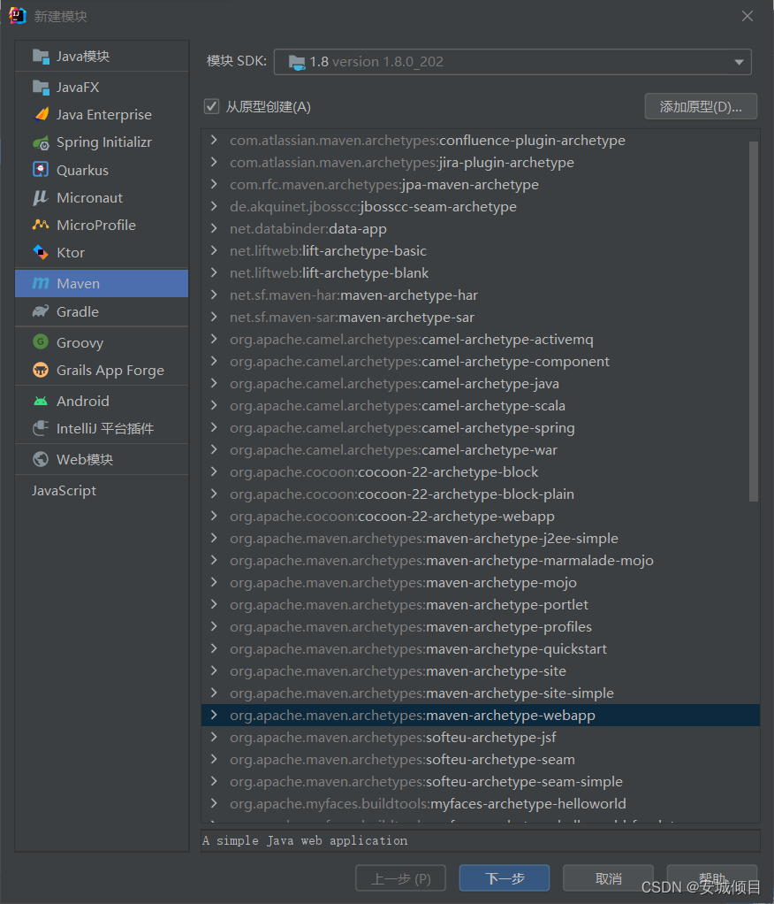The height and width of the screenshot is (904, 774).
Task: Click the archetype list vertical scrollbar
Action: coord(754,321)
